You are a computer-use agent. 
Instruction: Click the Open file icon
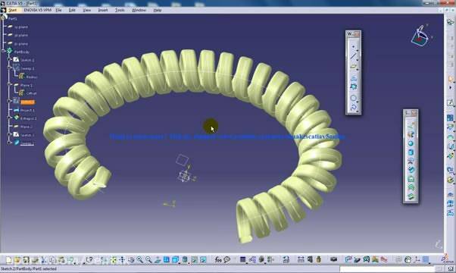[17, 259]
